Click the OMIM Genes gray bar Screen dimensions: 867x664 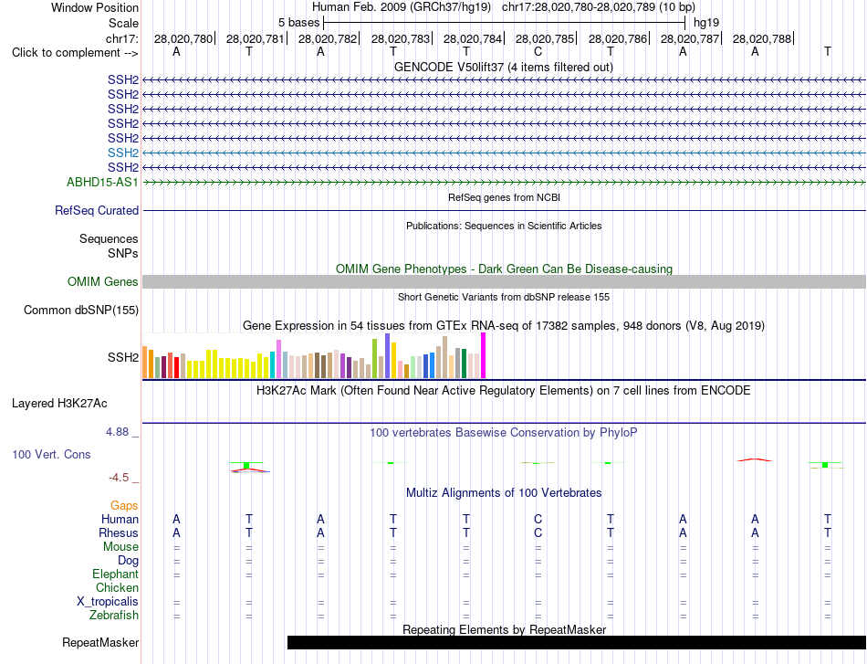click(504, 281)
